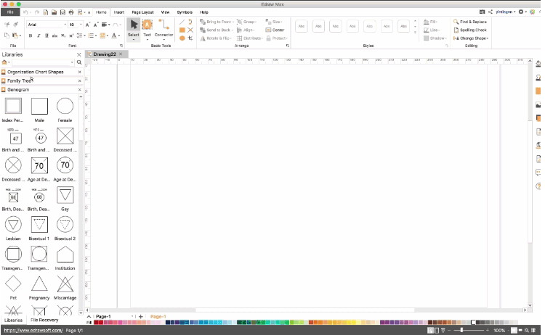This screenshot has width=545, height=335.
Task: Open the Change Shape dropdown
Action: (x=471, y=38)
